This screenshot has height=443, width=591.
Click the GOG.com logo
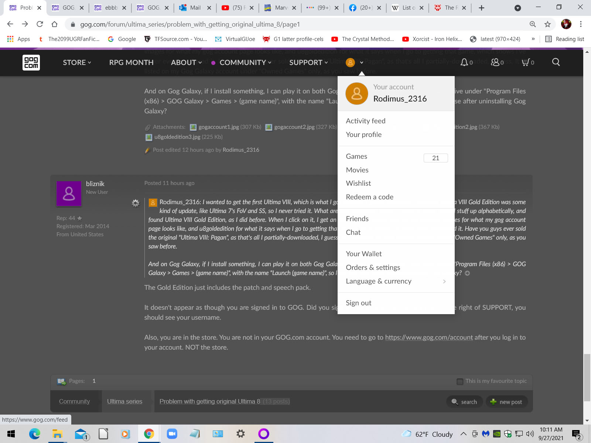pos(31,62)
